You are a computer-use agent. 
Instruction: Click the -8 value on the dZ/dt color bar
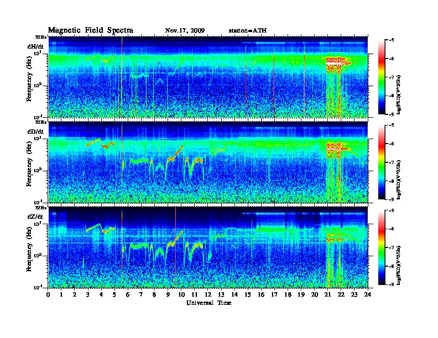point(392,266)
